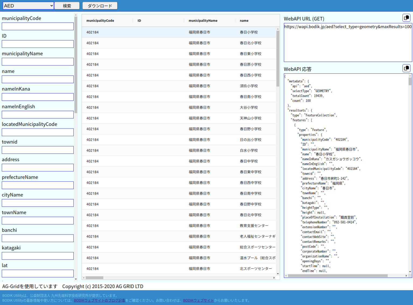The image size is (413, 305).
Task: Click the WebAPI URL text area
Action: (x=348, y=42)
